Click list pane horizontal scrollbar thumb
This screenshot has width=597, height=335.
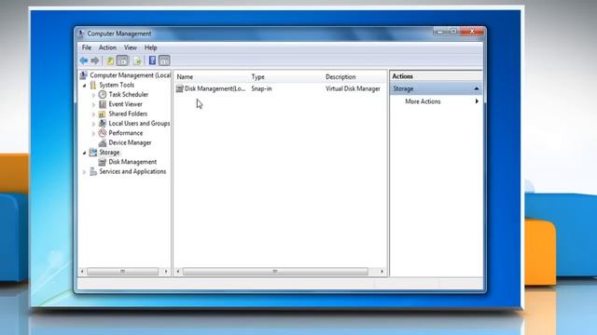point(275,271)
